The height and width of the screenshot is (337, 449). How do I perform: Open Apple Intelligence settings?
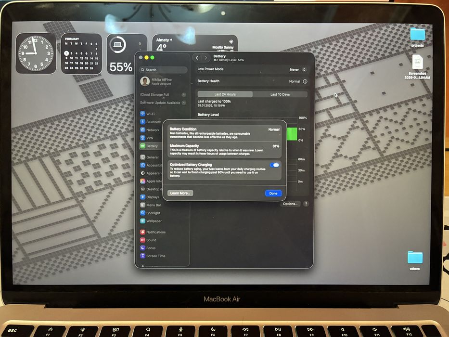[151, 181]
